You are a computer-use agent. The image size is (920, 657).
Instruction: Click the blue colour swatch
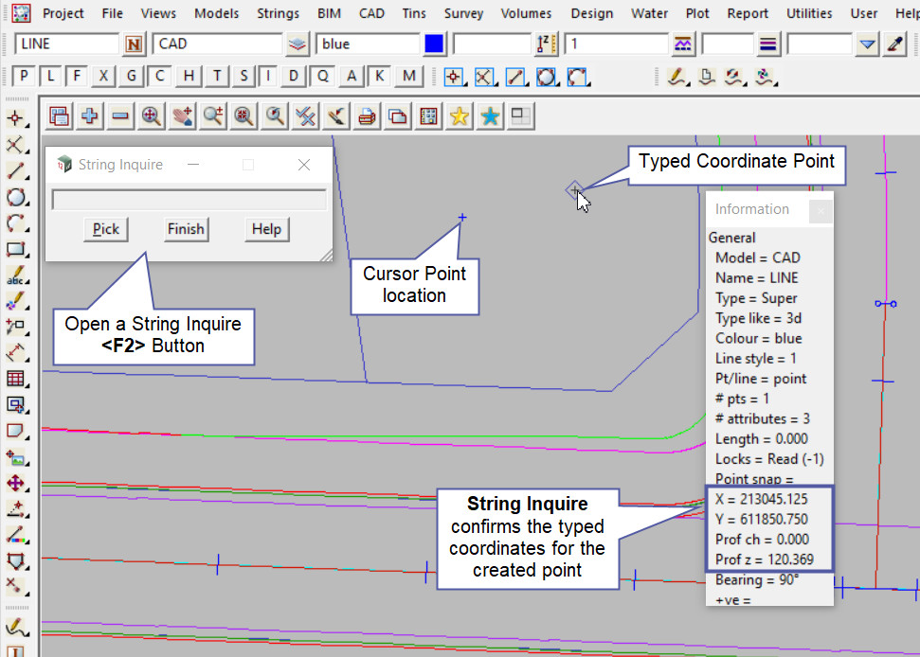(x=434, y=44)
